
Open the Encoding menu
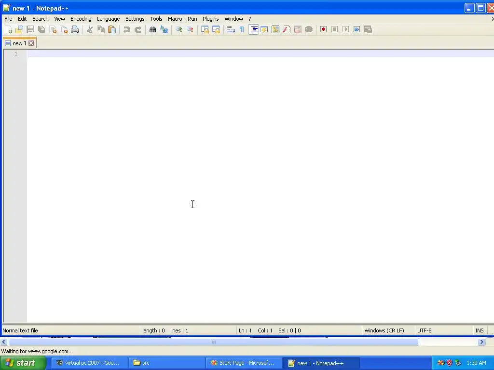tap(81, 19)
